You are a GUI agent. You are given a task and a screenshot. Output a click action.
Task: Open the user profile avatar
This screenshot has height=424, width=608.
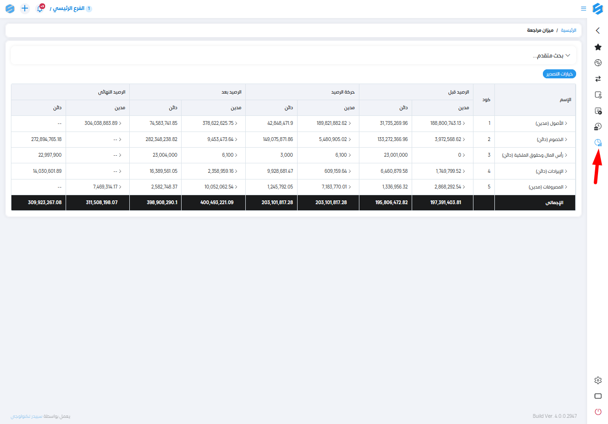[x=10, y=9]
